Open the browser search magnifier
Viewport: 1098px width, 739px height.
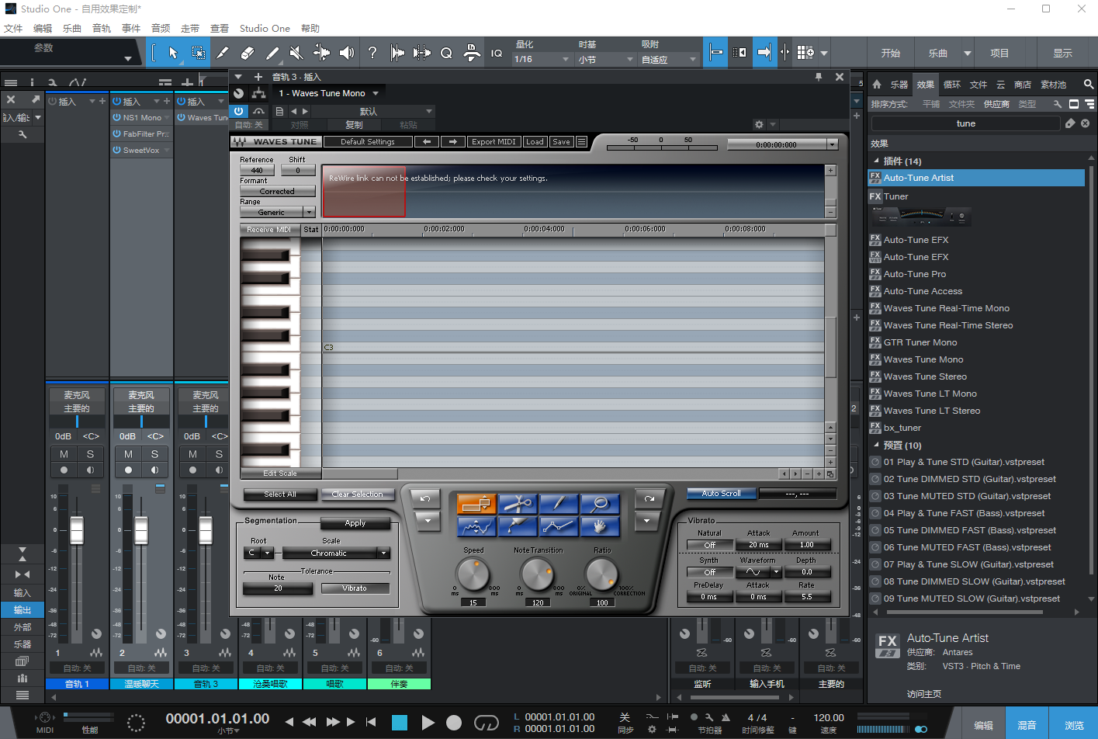[1089, 85]
